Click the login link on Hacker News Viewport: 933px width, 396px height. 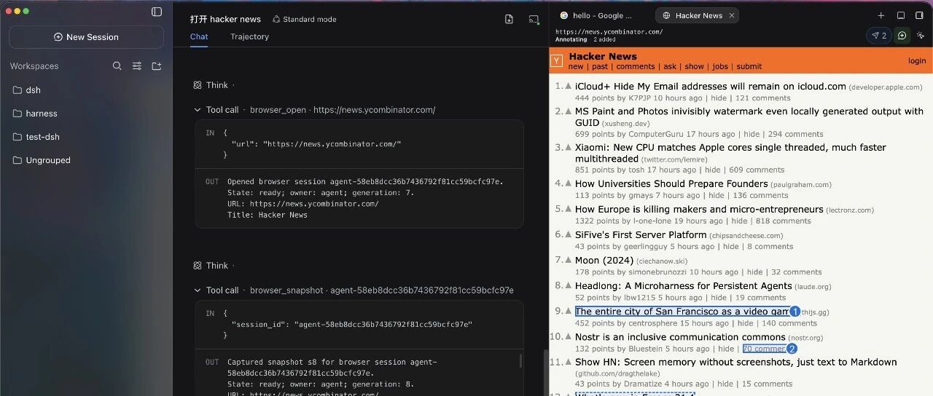pyautogui.click(x=917, y=61)
